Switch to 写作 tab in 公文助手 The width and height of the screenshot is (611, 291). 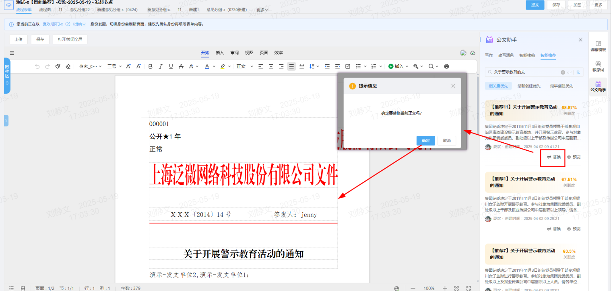point(489,55)
